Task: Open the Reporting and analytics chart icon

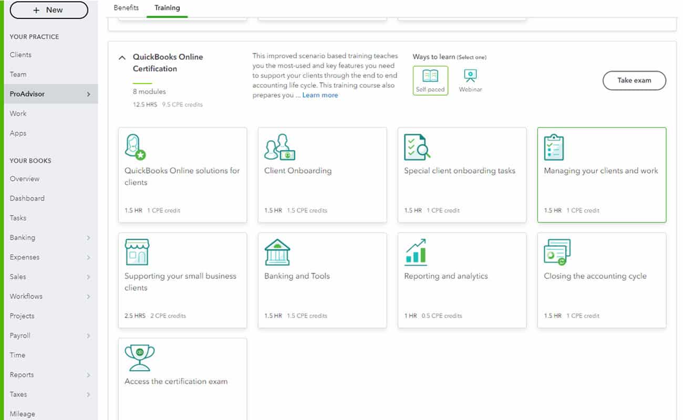Action: (x=416, y=252)
